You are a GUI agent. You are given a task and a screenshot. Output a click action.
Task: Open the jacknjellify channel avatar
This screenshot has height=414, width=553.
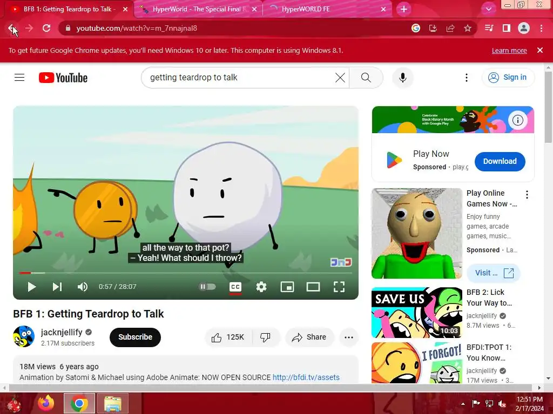(24, 336)
